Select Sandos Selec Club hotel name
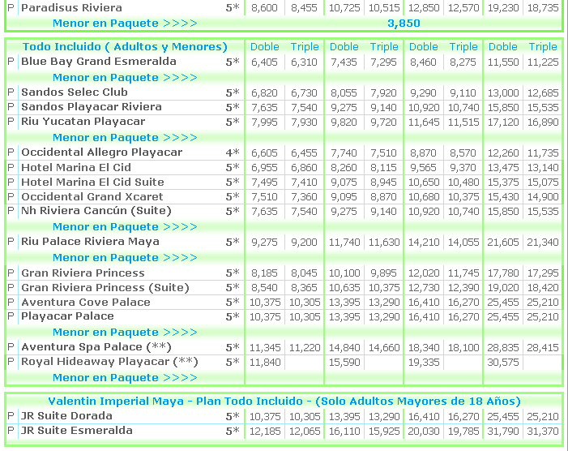Screen dimensions: 568x451 coord(75,92)
